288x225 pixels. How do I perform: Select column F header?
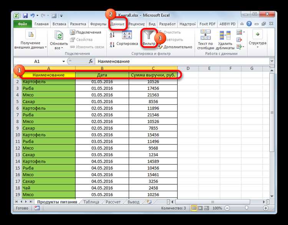coord(230,68)
